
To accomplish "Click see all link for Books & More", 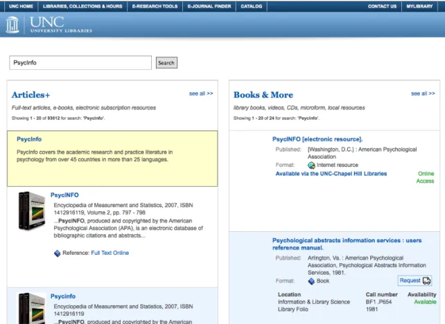I will pyautogui.click(x=423, y=93).
